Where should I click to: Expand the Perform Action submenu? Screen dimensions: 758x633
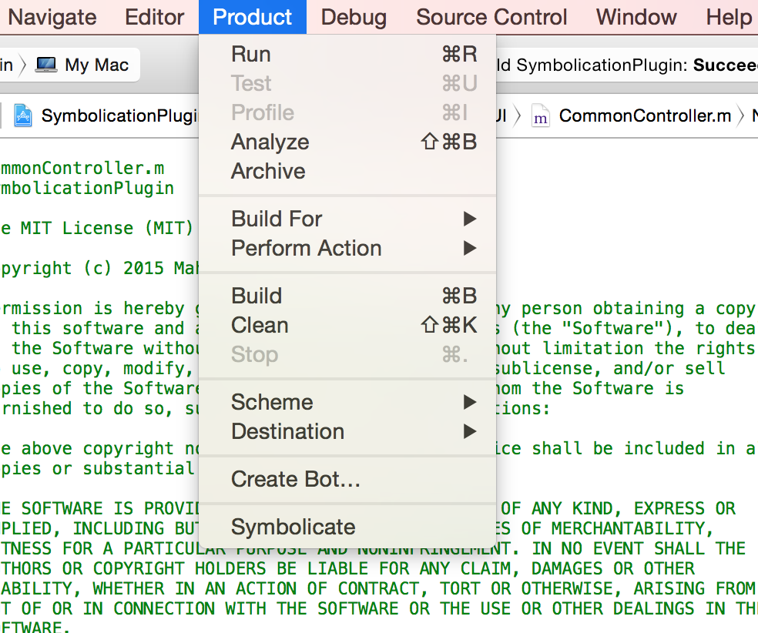point(347,249)
